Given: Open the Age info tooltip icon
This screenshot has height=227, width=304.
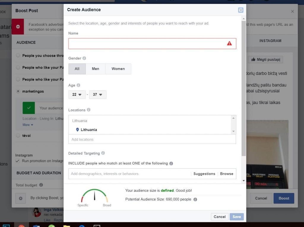Looking at the screenshot, I should point(78,85).
